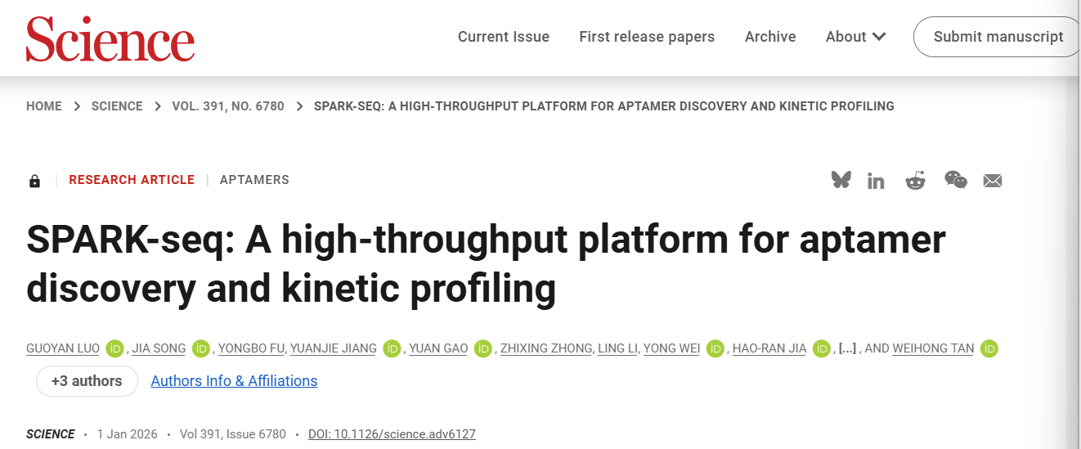Go to First release papers
The image size is (1081, 449).
tap(646, 37)
